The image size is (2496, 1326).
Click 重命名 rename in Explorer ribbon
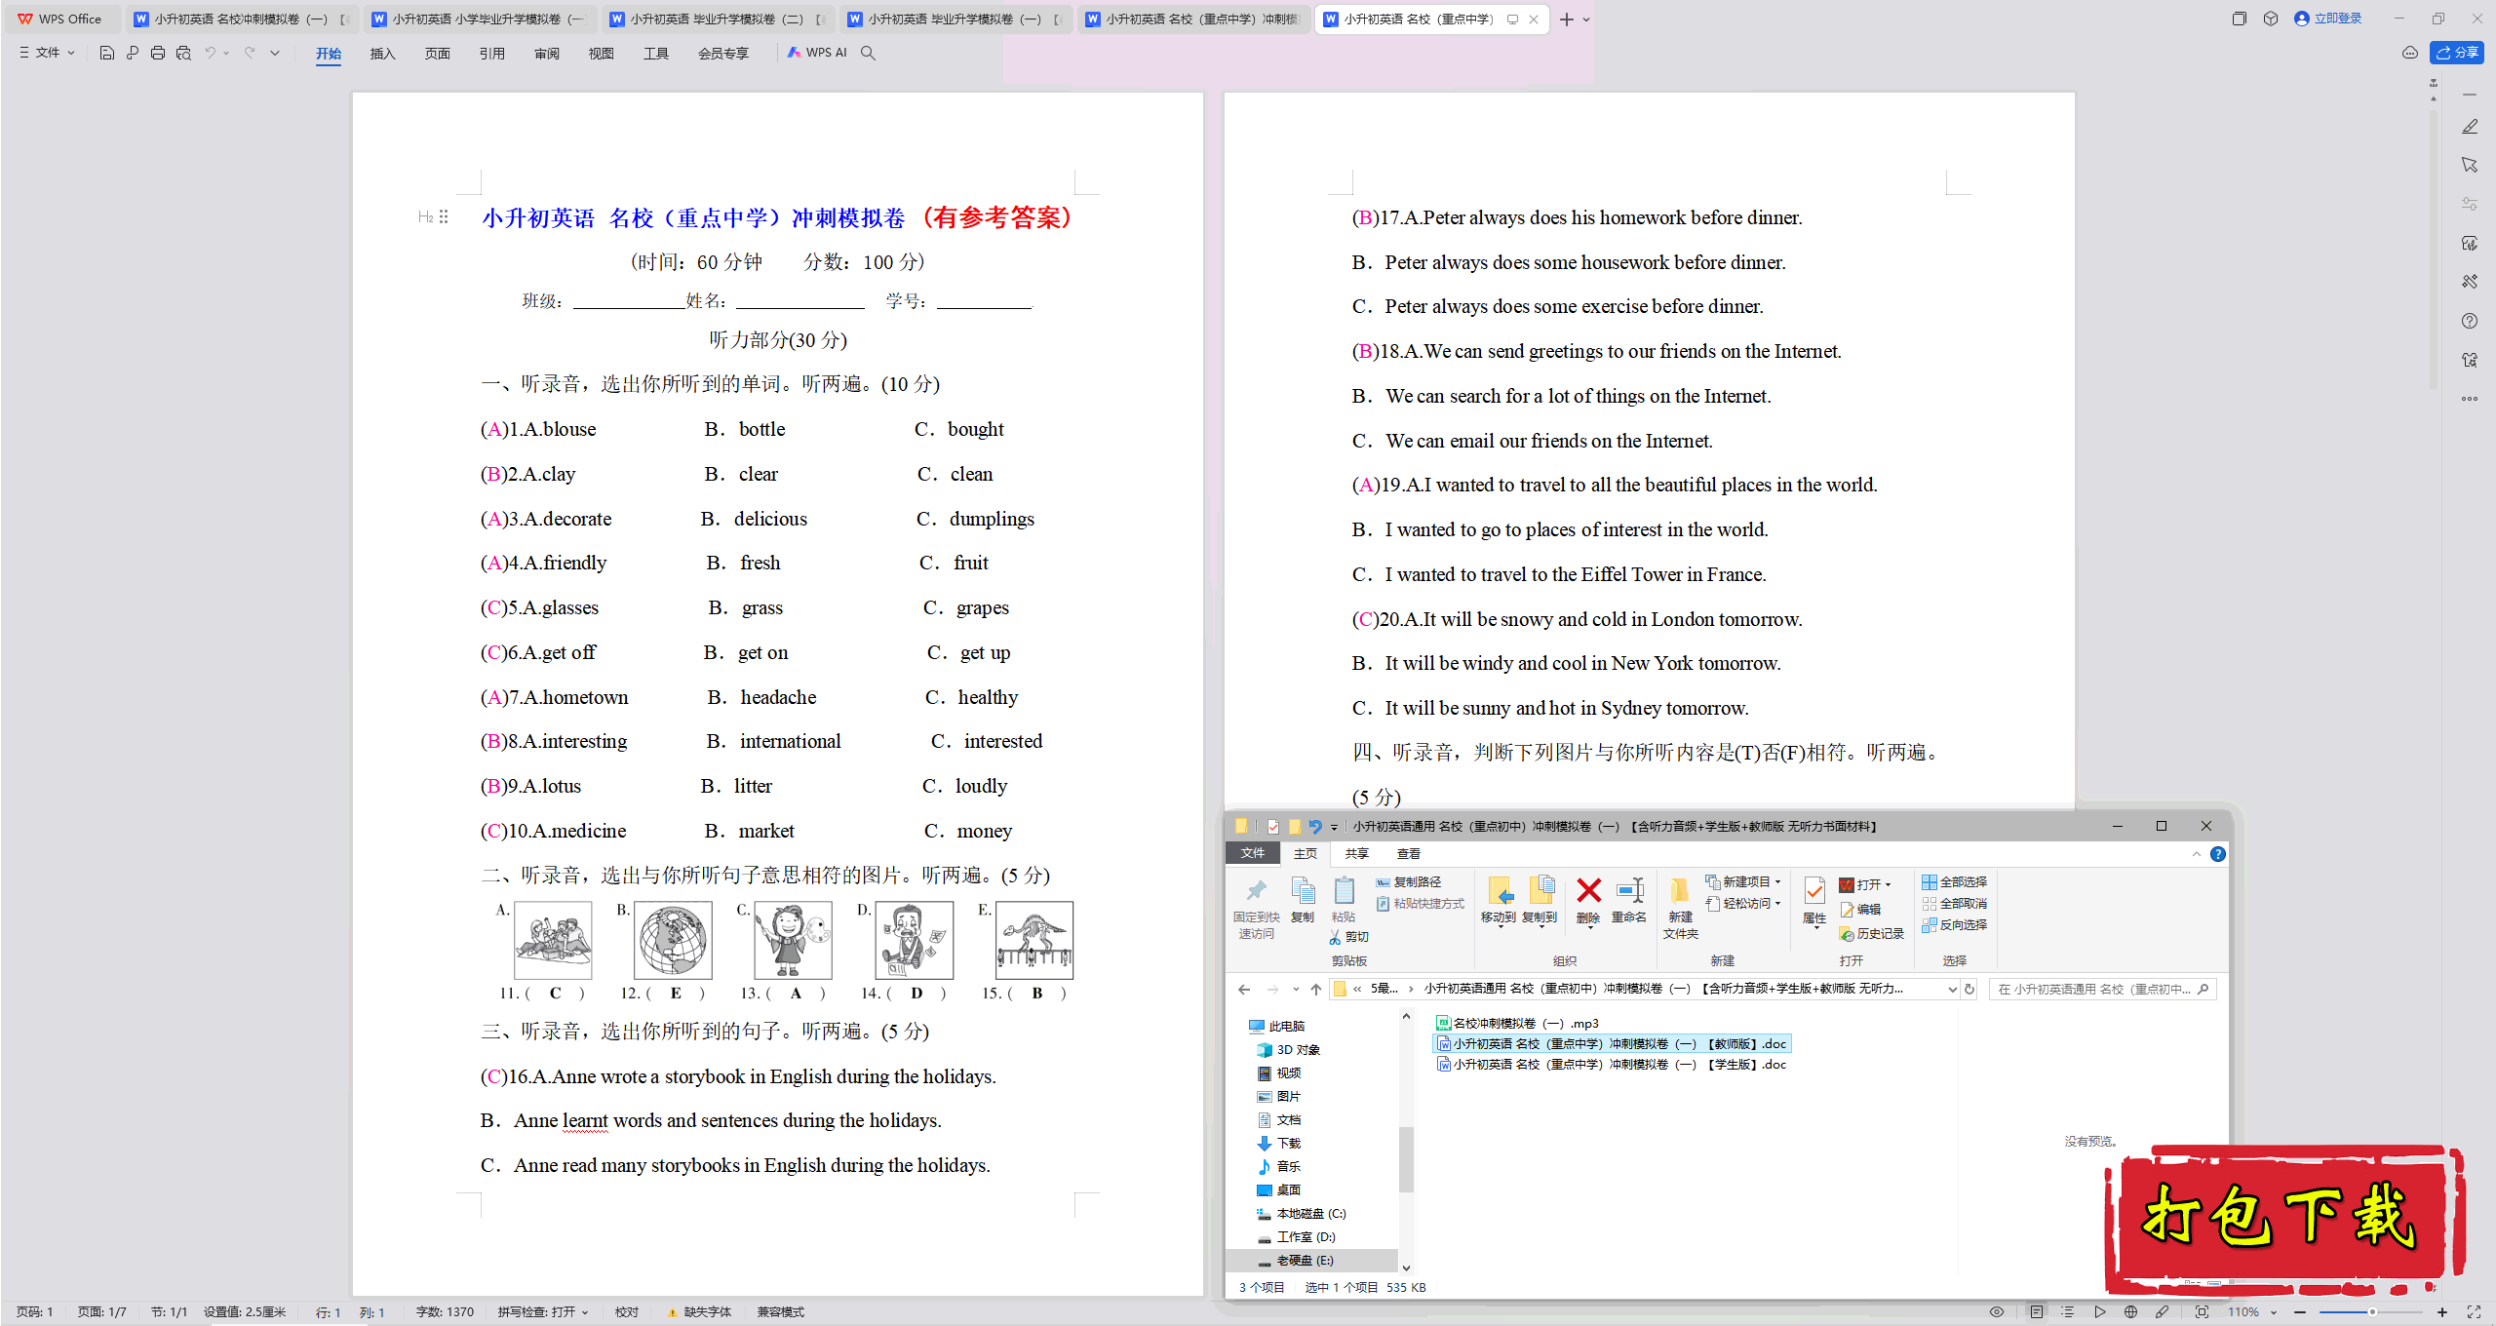1629,899
